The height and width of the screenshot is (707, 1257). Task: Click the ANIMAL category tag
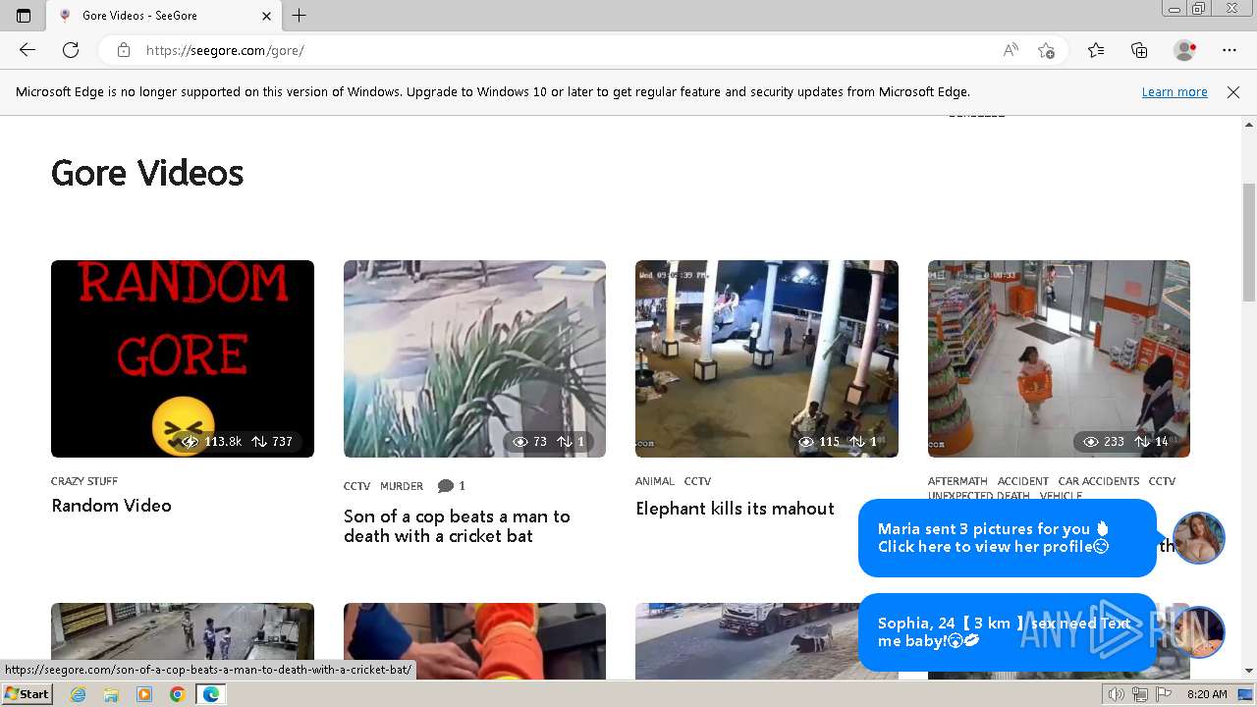coord(654,481)
